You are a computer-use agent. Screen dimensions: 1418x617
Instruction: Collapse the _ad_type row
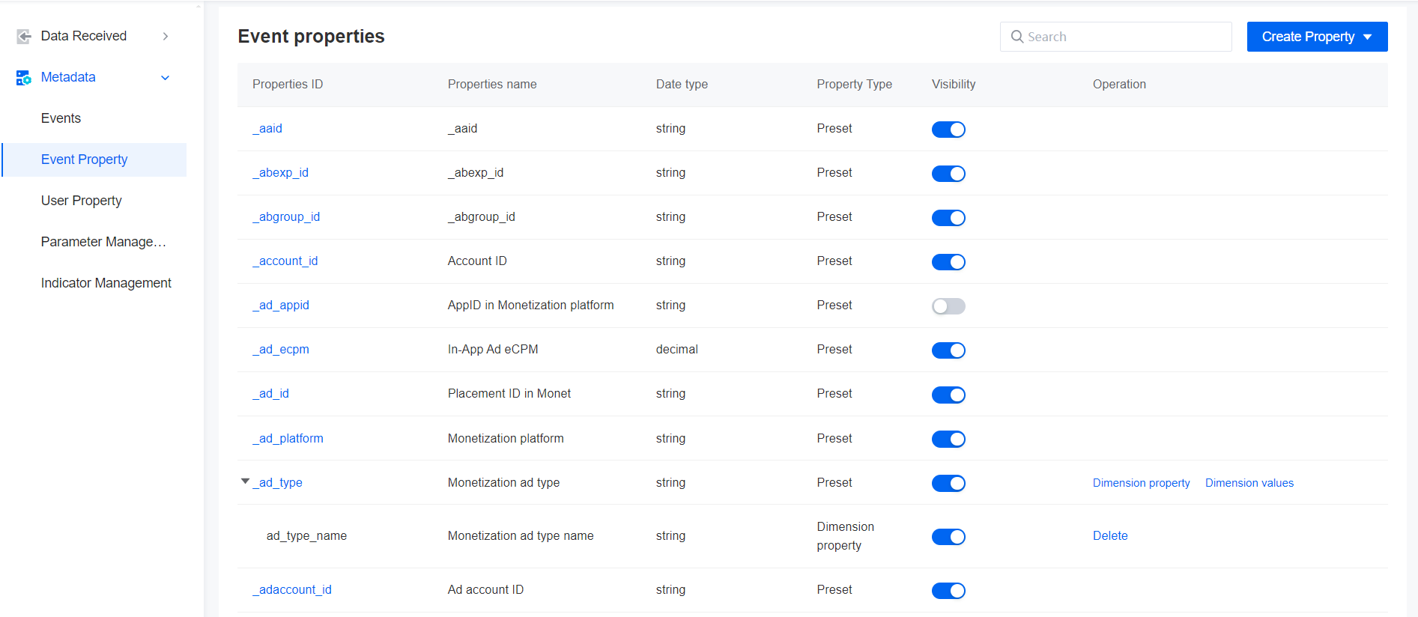(x=245, y=481)
